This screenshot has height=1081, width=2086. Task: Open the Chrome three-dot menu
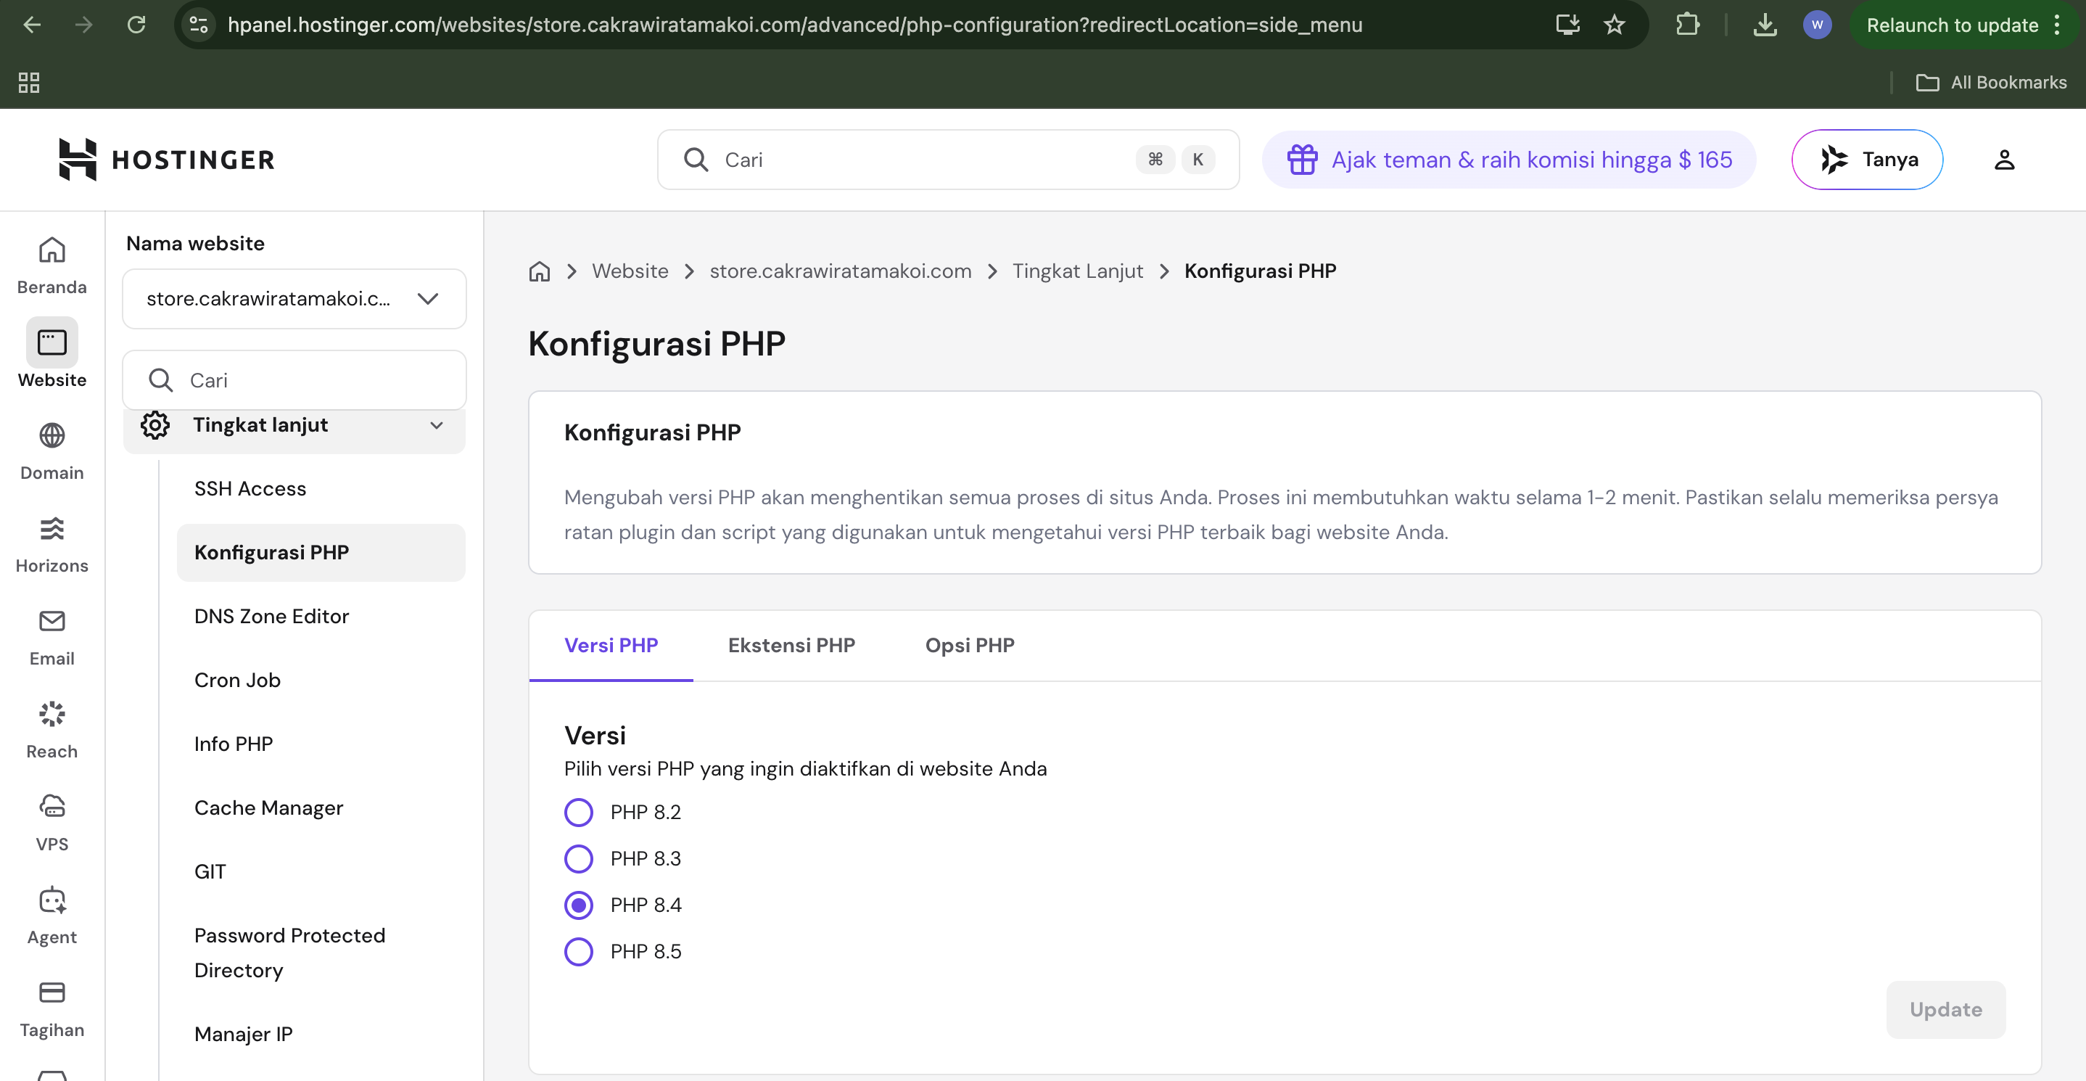[2058, 25]
